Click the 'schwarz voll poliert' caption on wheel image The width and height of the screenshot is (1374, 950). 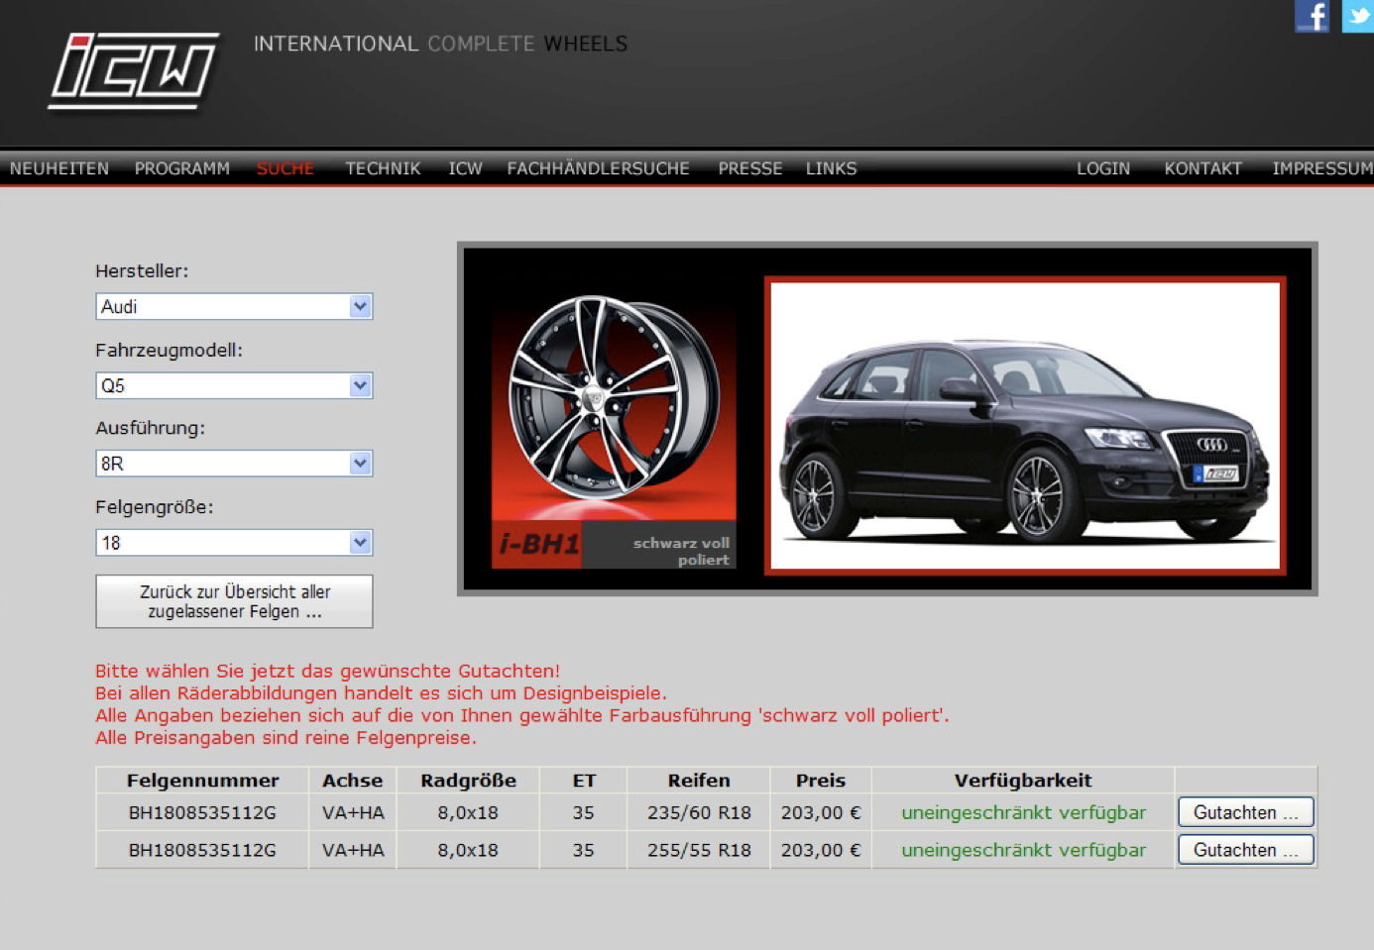(x=681, y=551)
